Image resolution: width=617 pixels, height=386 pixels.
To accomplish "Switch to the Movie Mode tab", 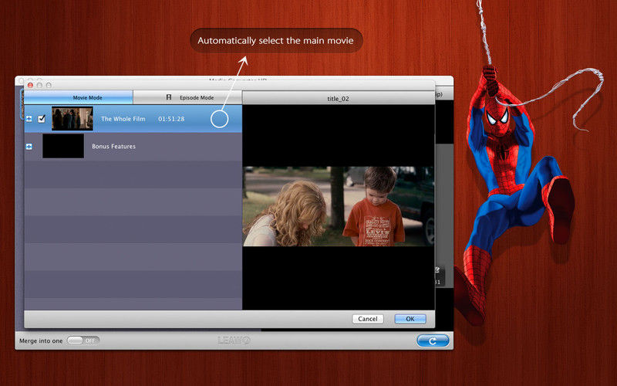I will pyautogui.click(x=79, y=97).
